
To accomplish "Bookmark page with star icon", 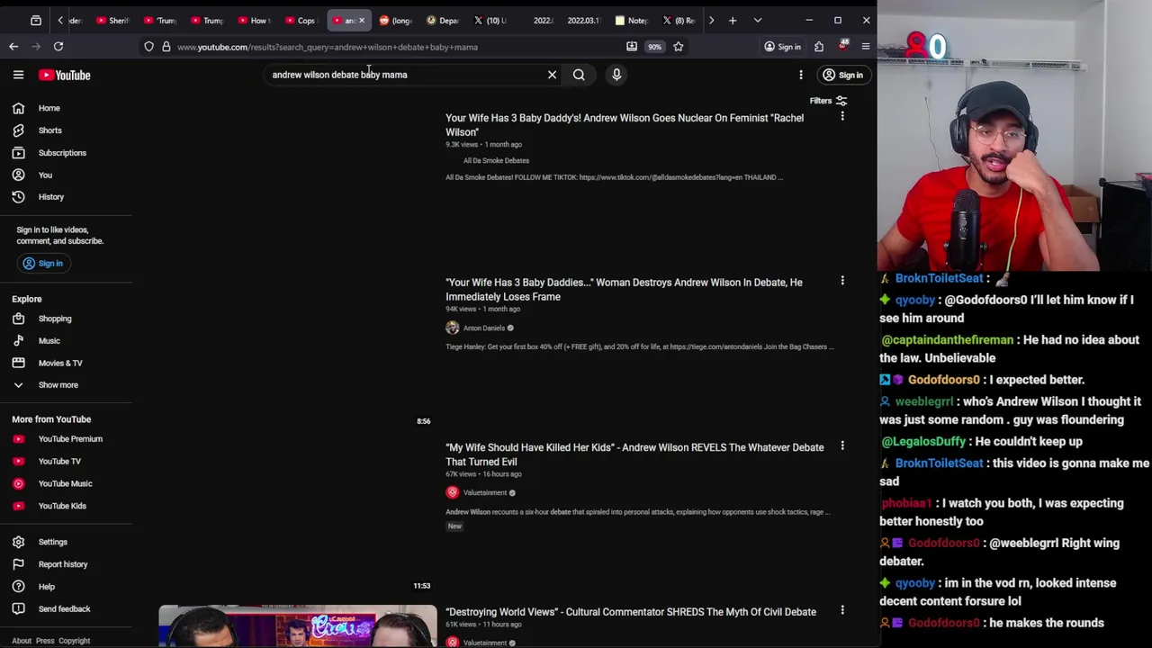I will 679,47.
